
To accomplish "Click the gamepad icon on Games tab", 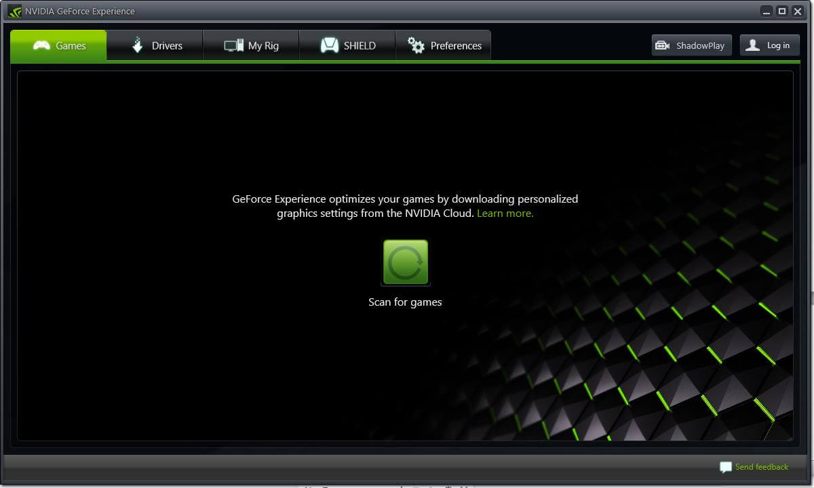I will point(41,45).
